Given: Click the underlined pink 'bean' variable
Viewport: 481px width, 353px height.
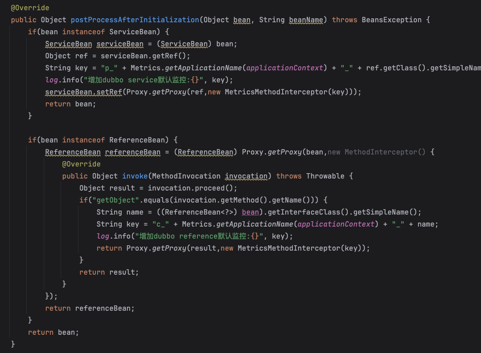Looking at the screenshot, I should (251, 212).
